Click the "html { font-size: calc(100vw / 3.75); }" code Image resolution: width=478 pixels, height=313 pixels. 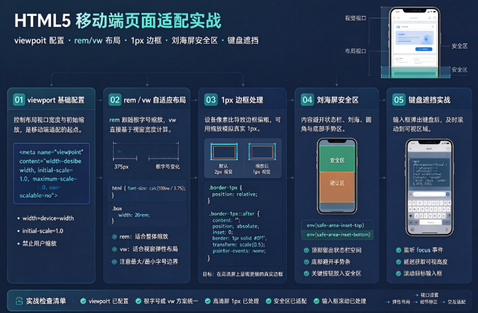[149, 191]
